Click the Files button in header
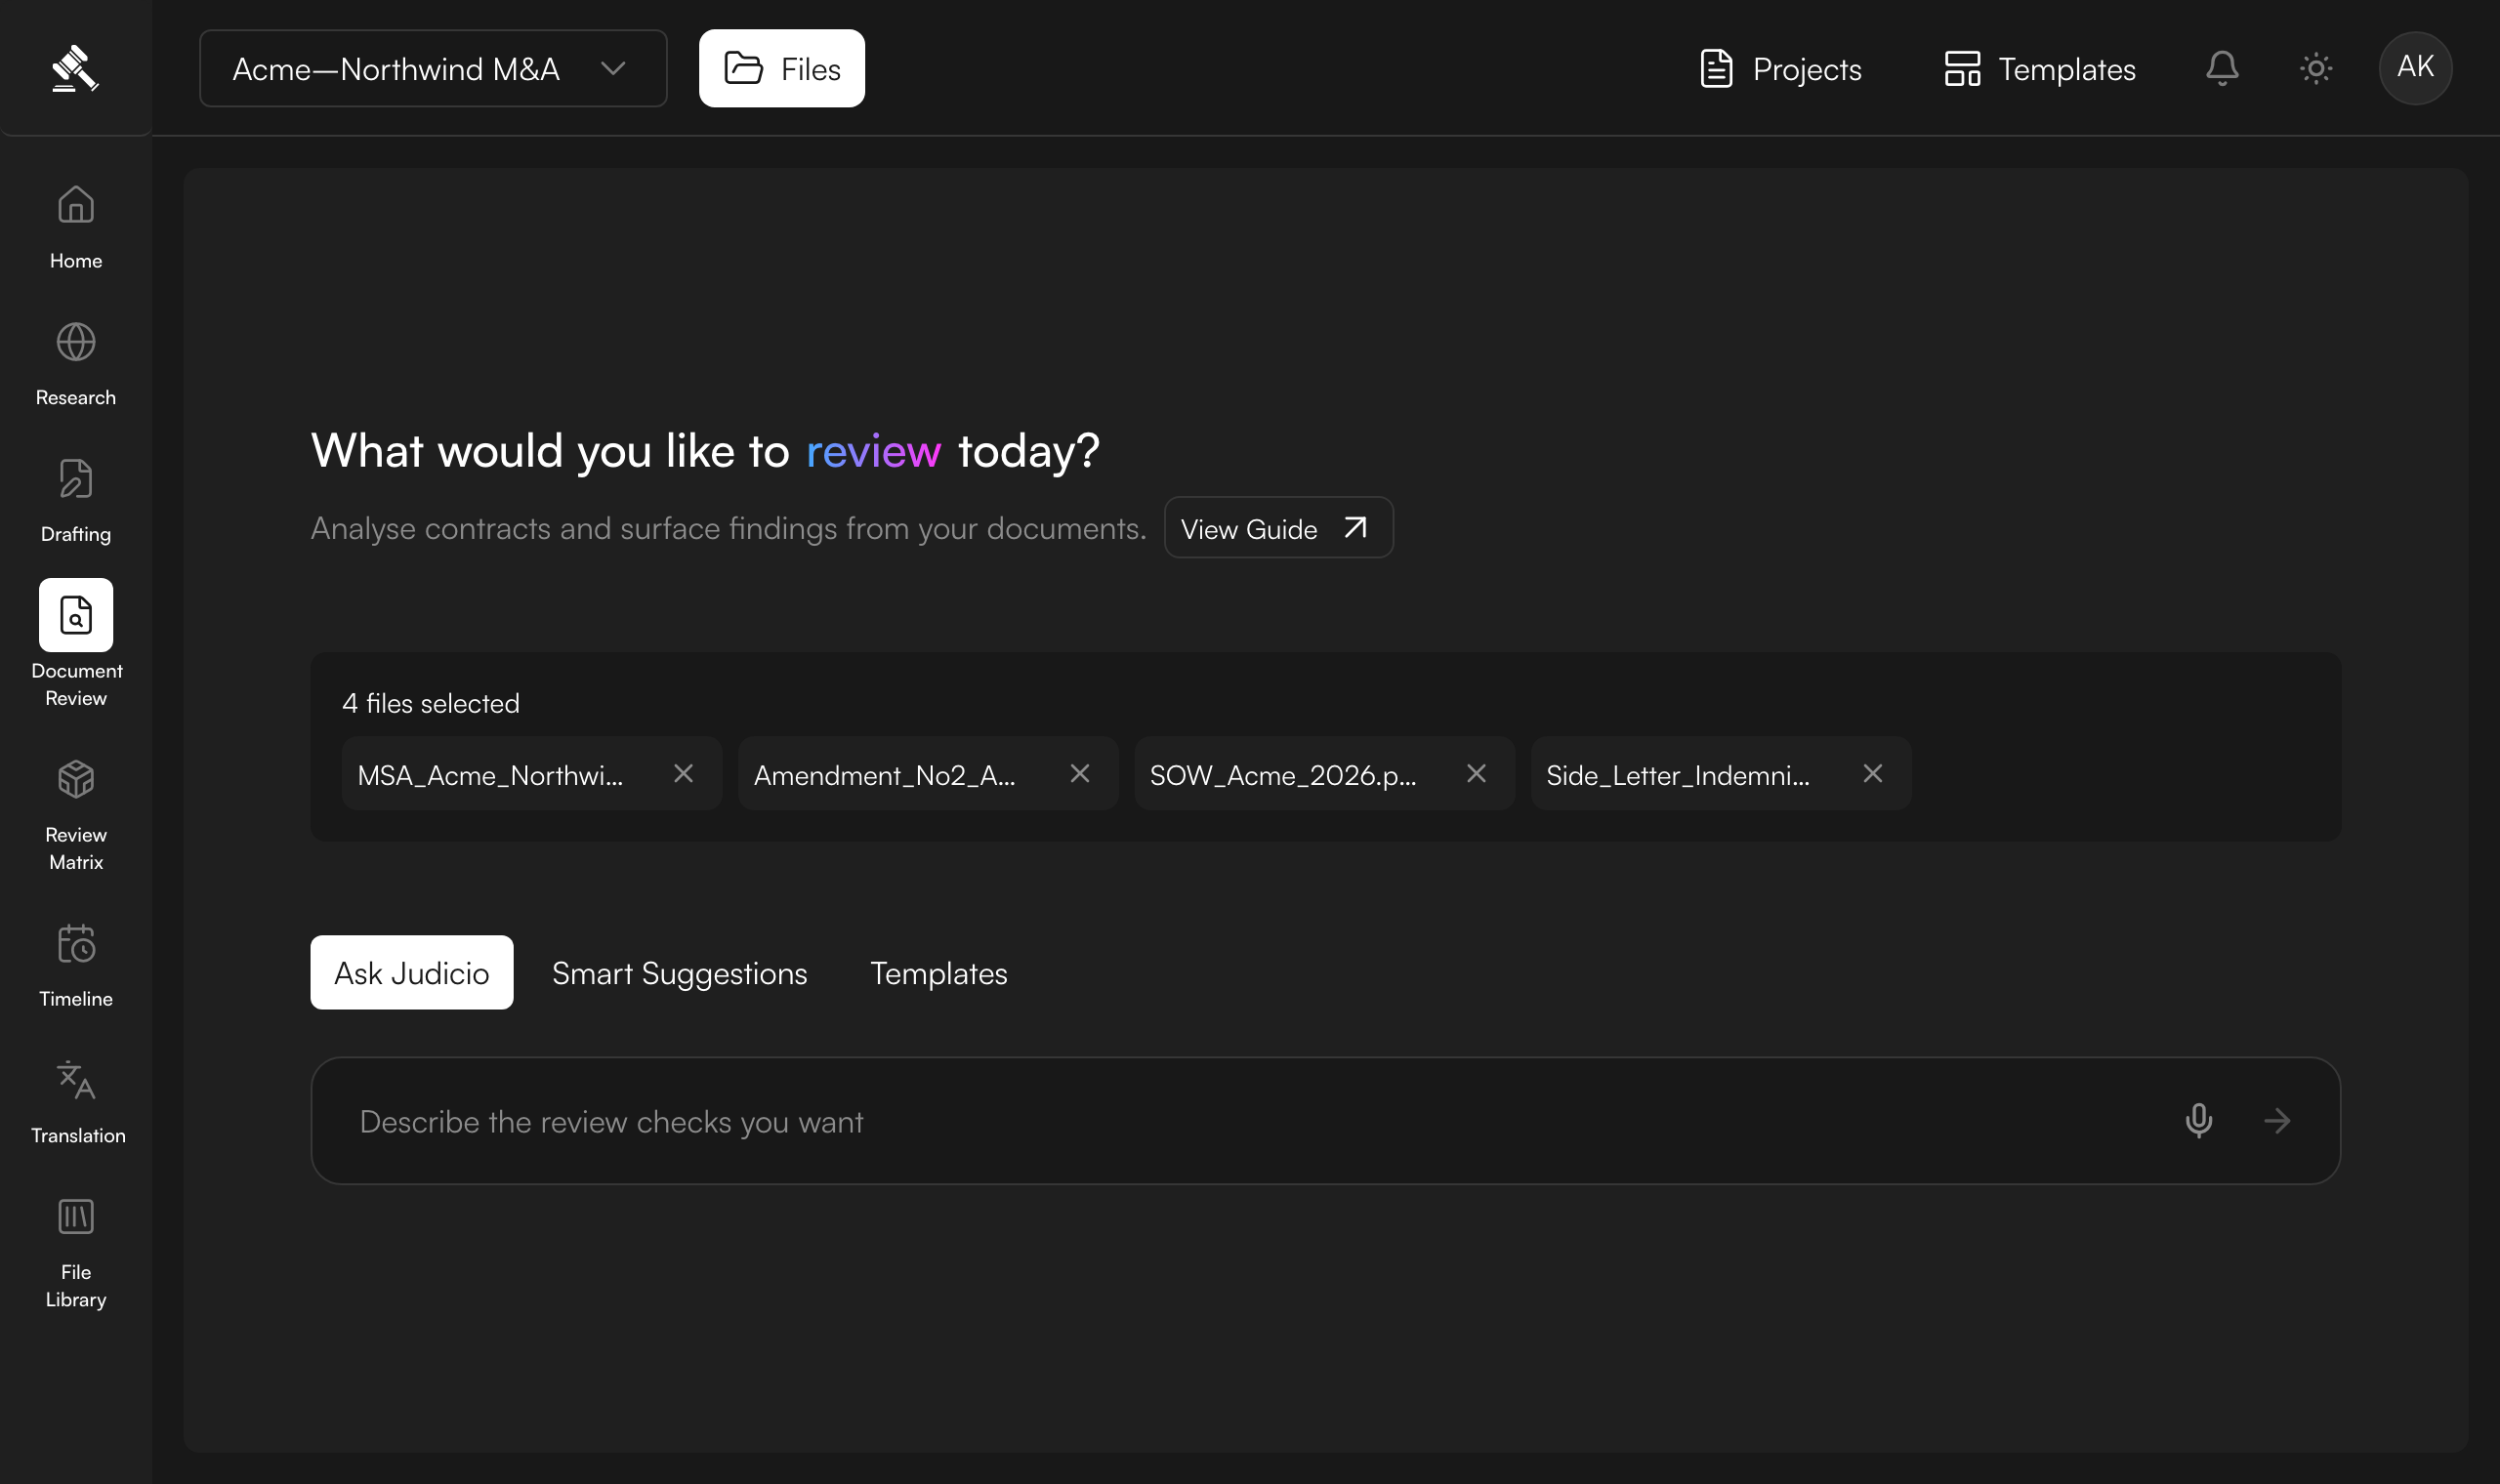This screenshot has height=1484, width=2500. click(781, 68)
